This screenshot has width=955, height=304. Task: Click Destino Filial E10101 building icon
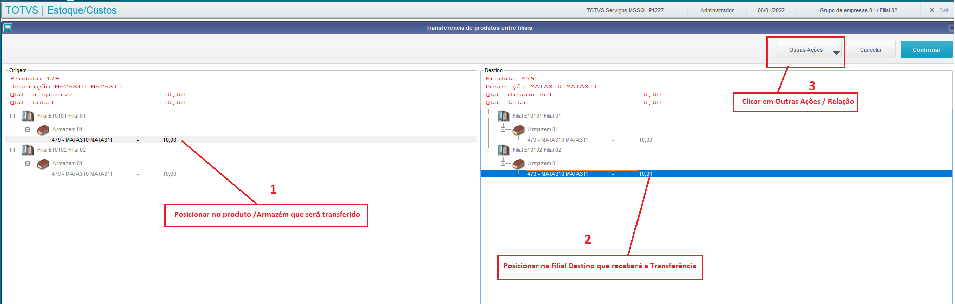point(504,116)
